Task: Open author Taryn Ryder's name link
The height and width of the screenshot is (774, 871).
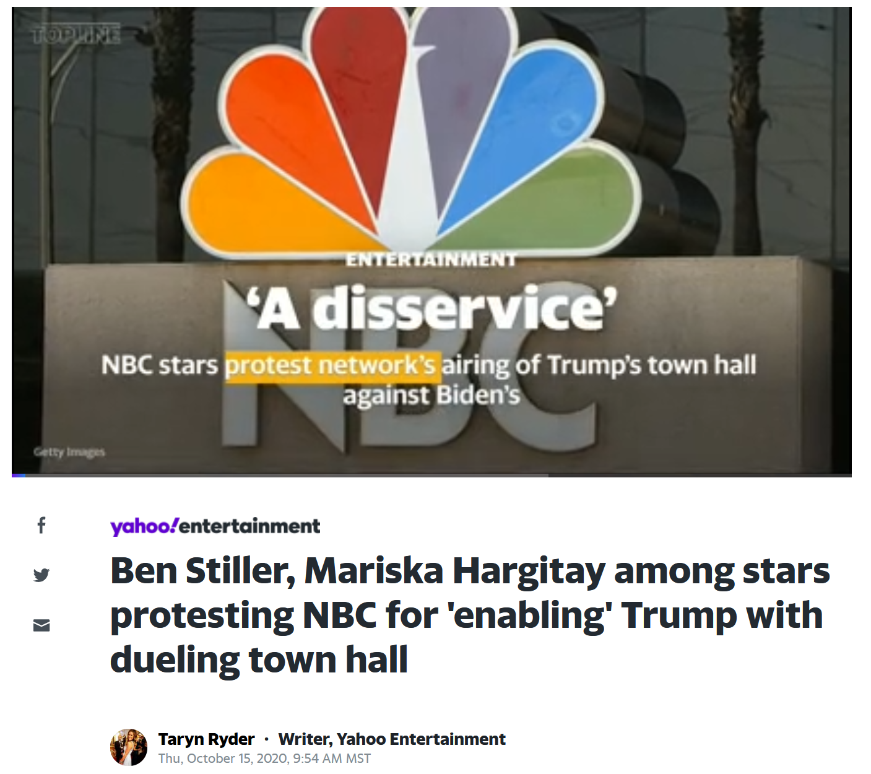Action: [x=206, y=739]
